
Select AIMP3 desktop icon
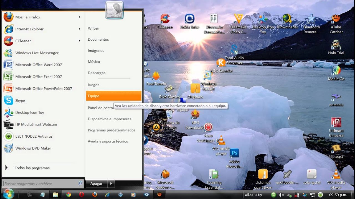tap(156, 130)
